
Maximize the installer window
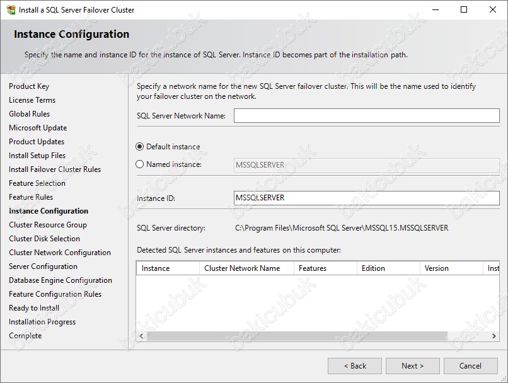point(464,9)
